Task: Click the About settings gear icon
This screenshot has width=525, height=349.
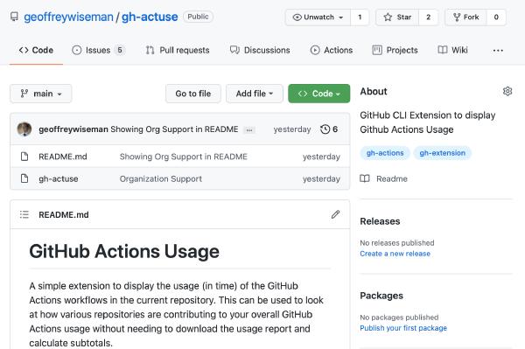Action: 507,91
